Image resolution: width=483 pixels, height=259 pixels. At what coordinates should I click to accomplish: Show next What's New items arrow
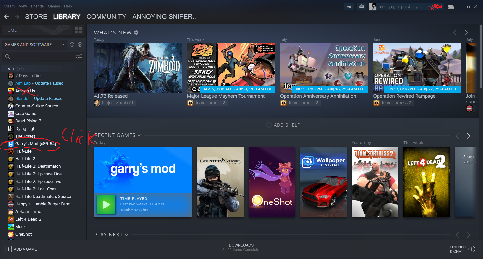point(466,32)
